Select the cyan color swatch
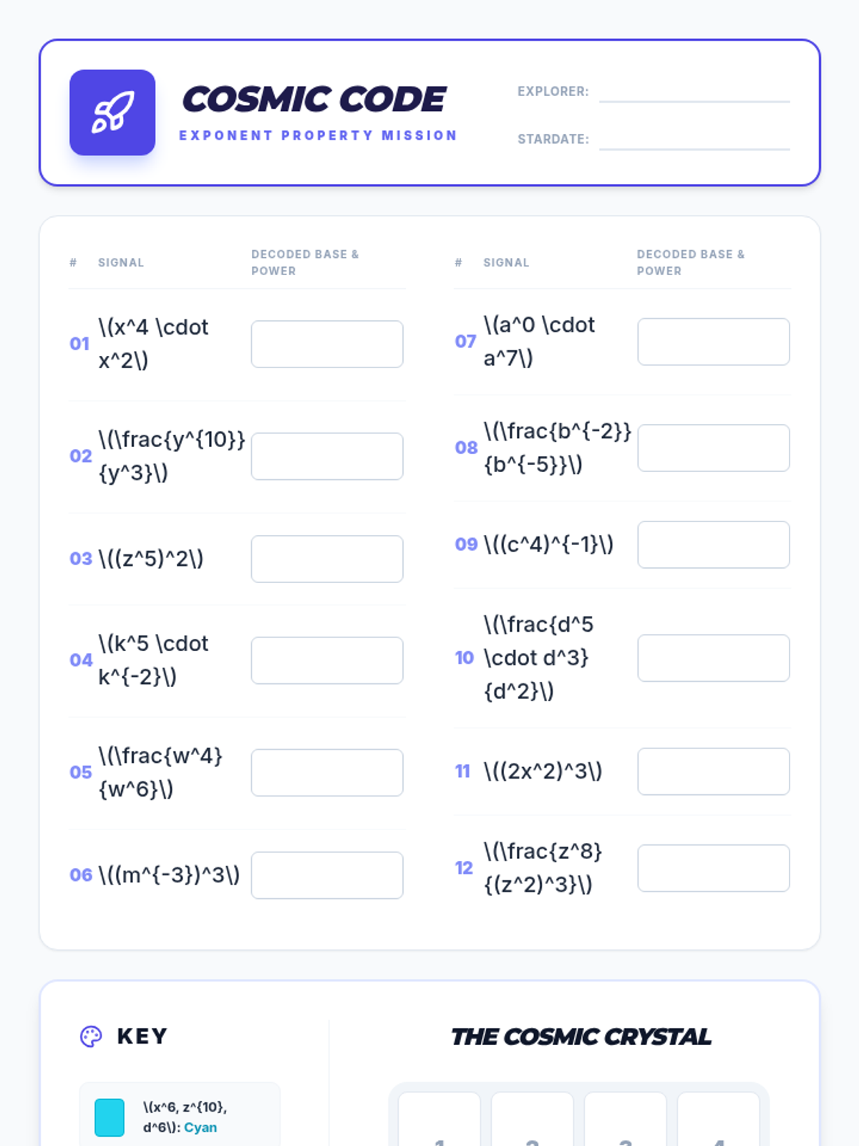859x1146 pixels. (x=110, y=1117)
